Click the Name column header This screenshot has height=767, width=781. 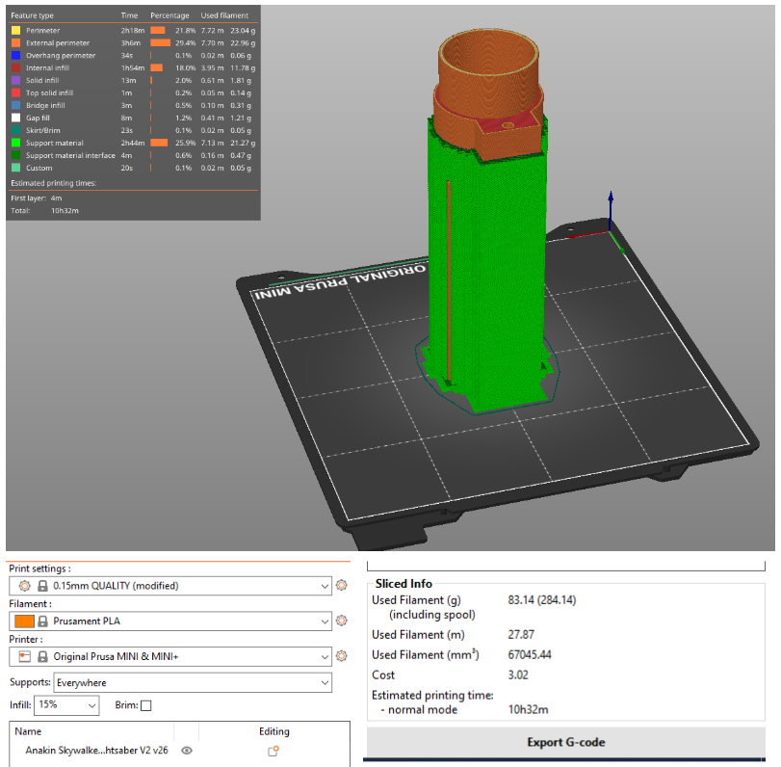pyautogui.click(x=28, y=731)
